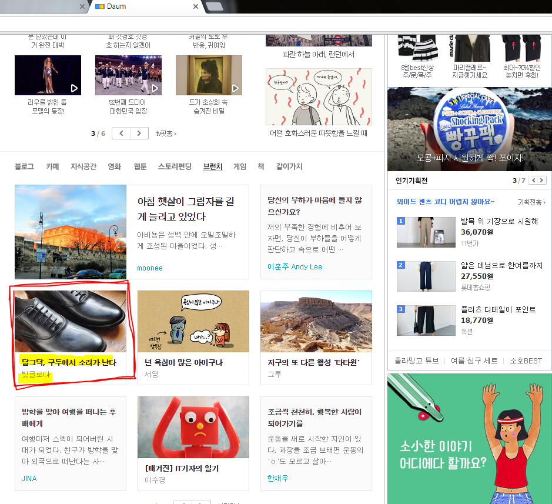Viewport: 552px width, 504px height.
Task: Open the 넌 욕심이 많은 아이구나 cartoon thumbnail
Action: pyautogui.click(x=193, y=321)
